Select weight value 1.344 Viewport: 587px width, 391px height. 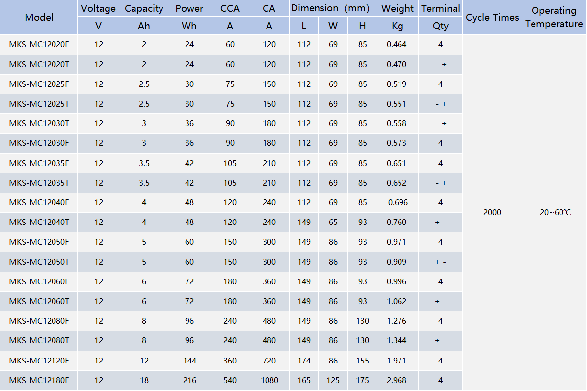pyautogui.click(x=397, y=341)
